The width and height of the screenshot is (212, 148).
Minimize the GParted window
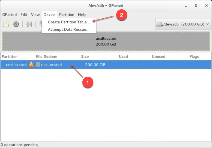coord(186,5)
